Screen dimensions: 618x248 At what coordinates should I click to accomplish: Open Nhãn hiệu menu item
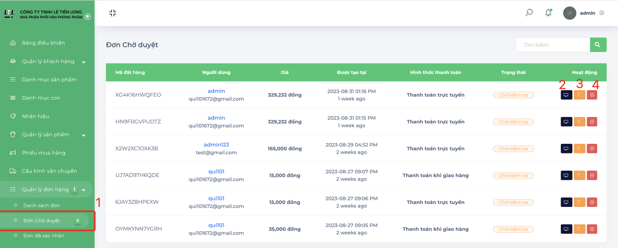tap(35, 116)
